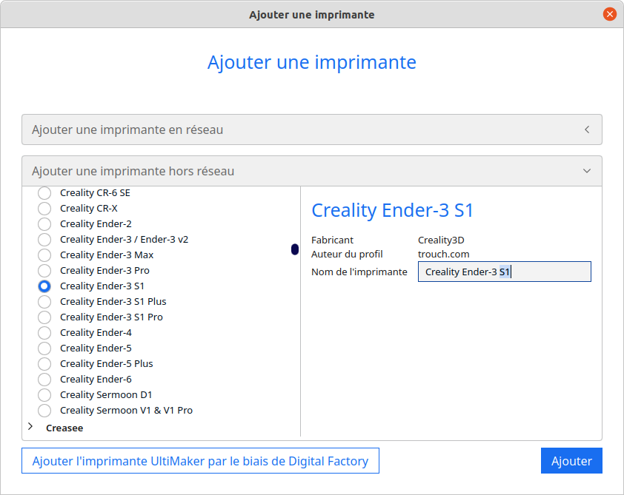Image resolution: width=624 pixels, height=495 pixels.
Task: Select the Creality Sermoon D1 radio button
Action: click(44, 395)
